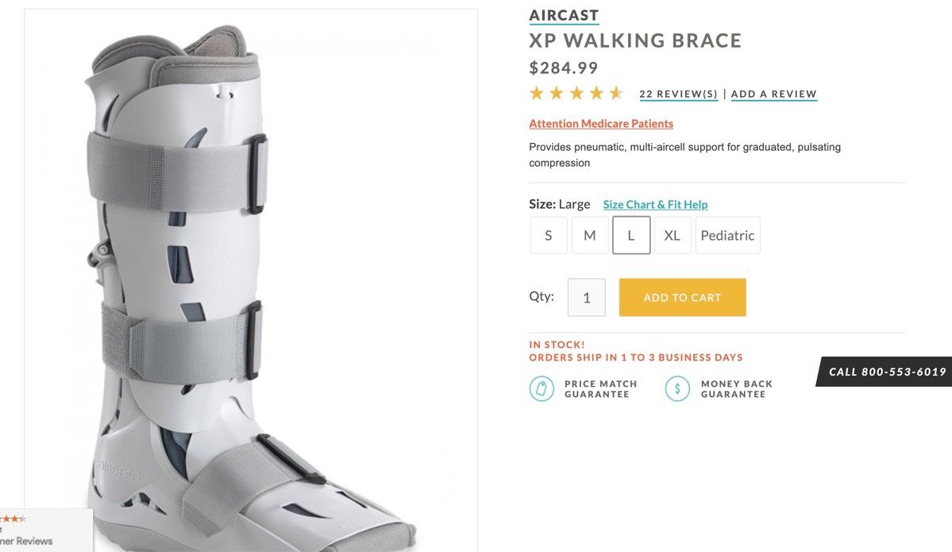Click Add a Review link
The image size is (952, 552).
pyautogui.click(x=773, y=95)
